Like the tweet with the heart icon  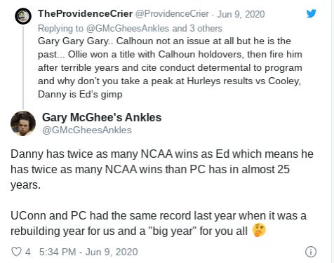(16, 252)
